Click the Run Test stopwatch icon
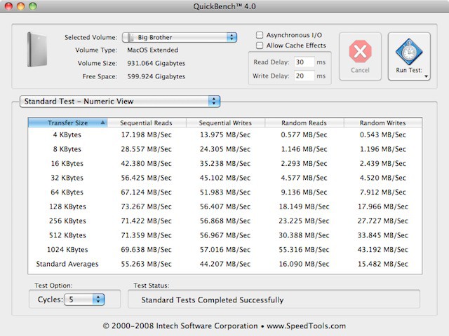Image resolution: width=449 pixels, height=336 pixels. pos(408,50)
